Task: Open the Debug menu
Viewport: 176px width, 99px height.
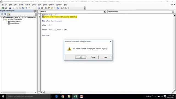Action: [34, 5]
